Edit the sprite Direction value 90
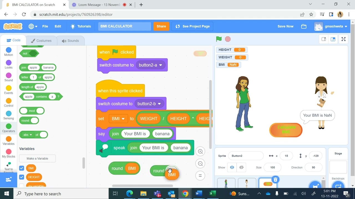The height and width of the screenshot is (199, 355). pyautogui.click(x=313, y=167)
